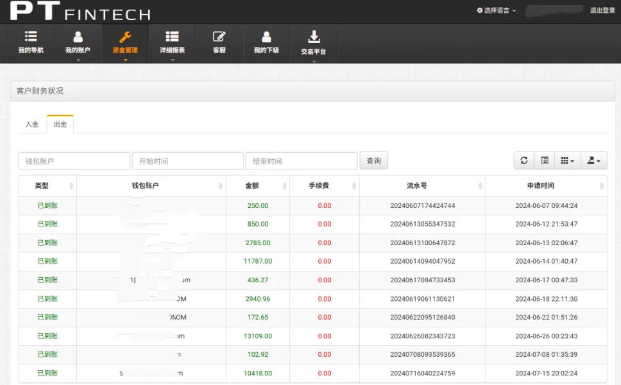
Task: Open 我的下级 person icon
Action: point(266,37)
